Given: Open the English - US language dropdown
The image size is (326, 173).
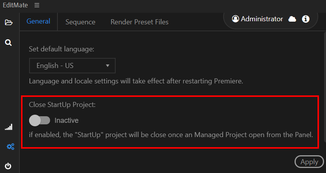Looking at the screenshot, I should point(72,66).
